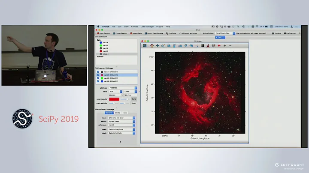
Task: Click the bias slider
Action: click(x=124, y=103)
